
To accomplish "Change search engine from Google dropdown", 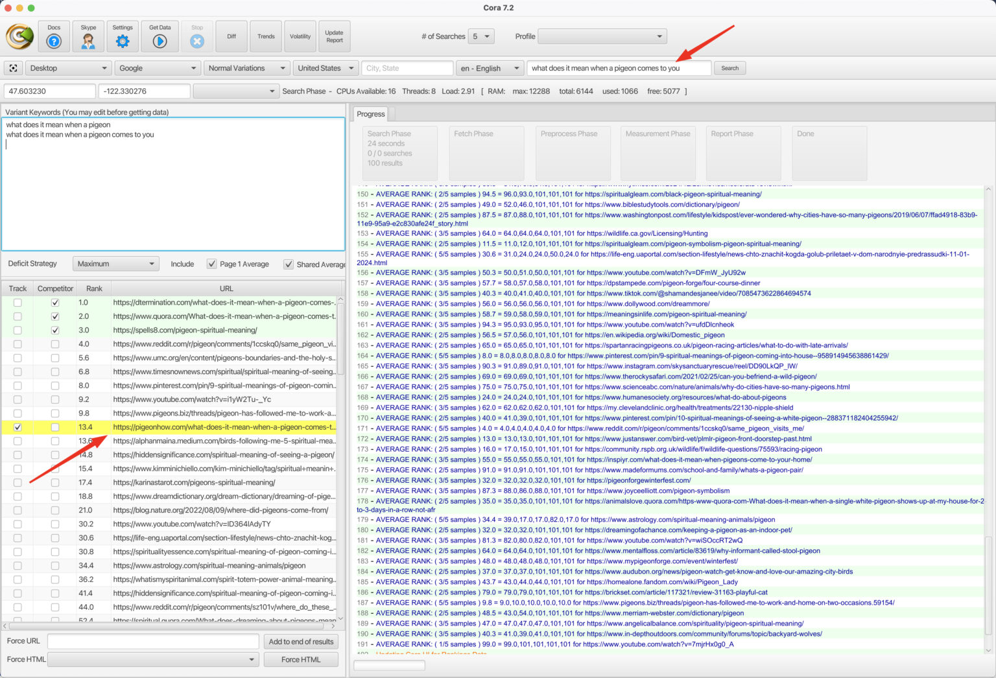I will (x=157, y=67).
